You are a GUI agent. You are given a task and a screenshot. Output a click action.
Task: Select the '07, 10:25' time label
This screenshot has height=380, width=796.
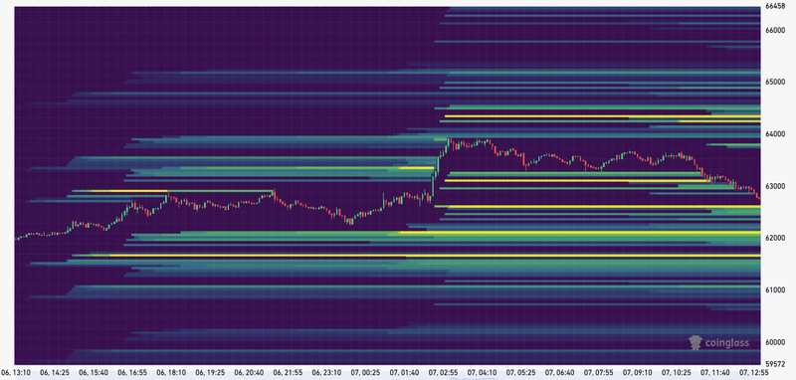coord(678,373)
